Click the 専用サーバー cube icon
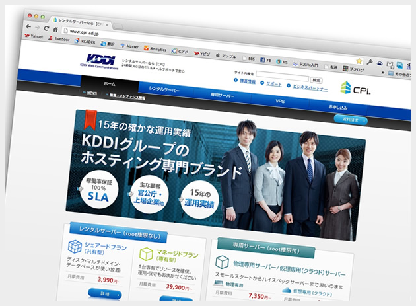The width and height of the screenshot is (416, 306). coord(222,264)
